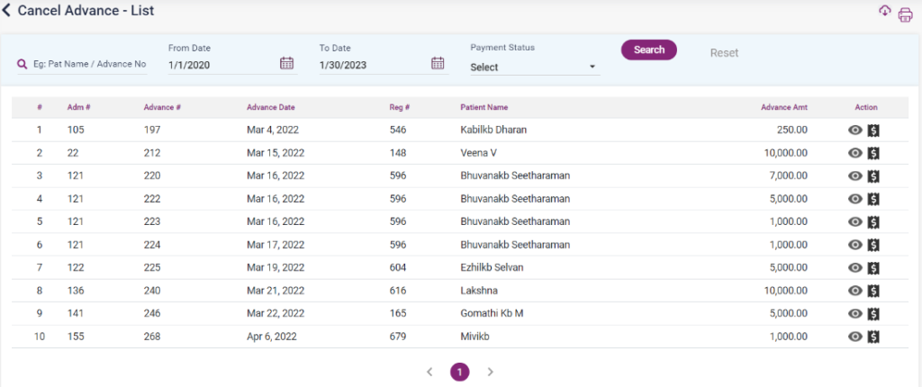Image resolution: width=922 pixels, height=387 pixels.
Task: Open the From Date calendar picker
Action: (x=286, y=63)
